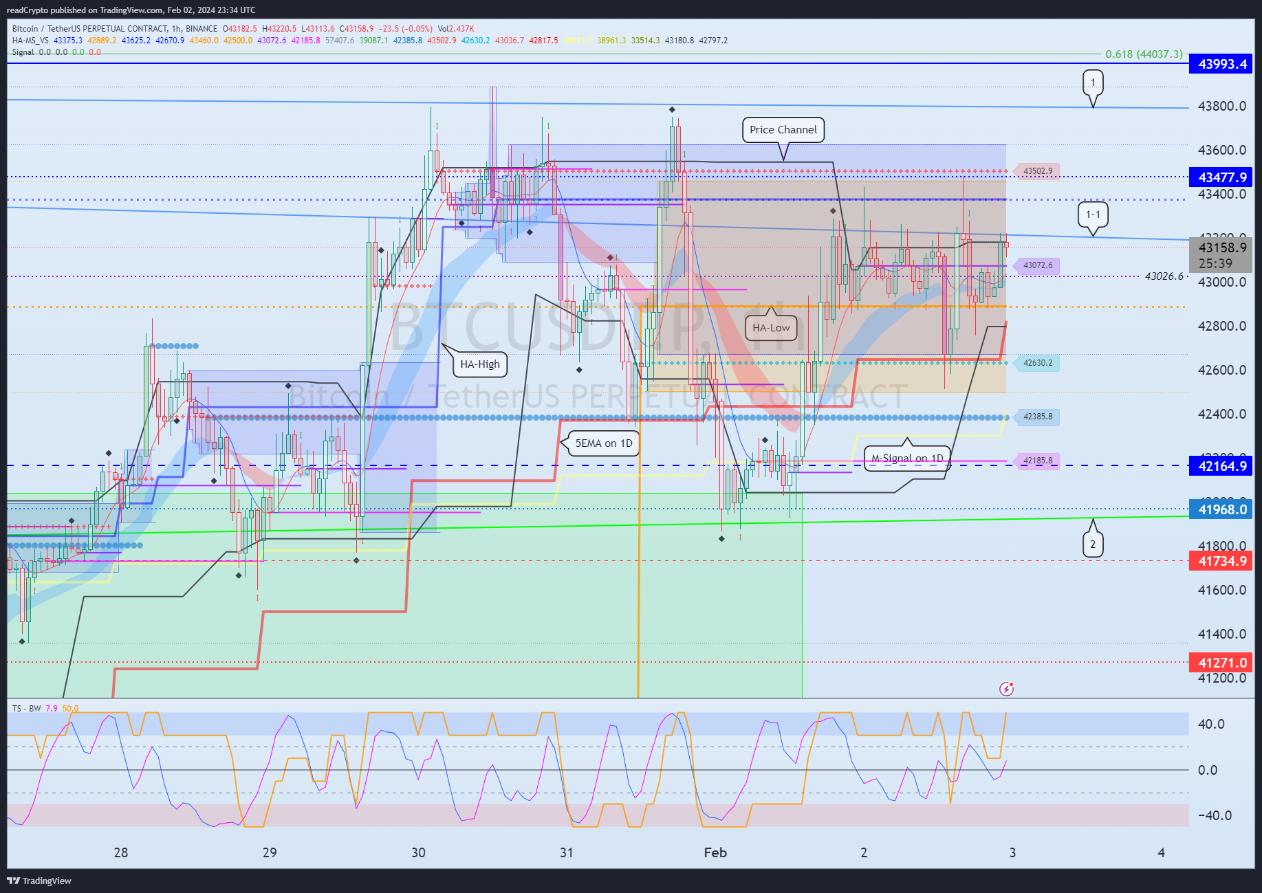1262x893 pixels.
Task: Click the callout labeled 1-1
Action: [1093, 214]
